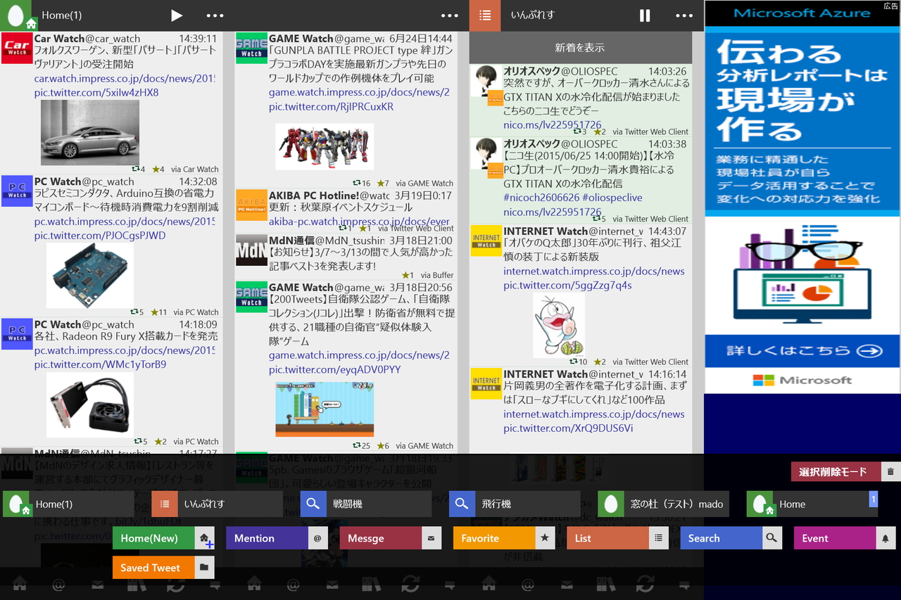Click the star icon on the Favorite button
Screen dimensions: 901x600
[x=545, y=538]
